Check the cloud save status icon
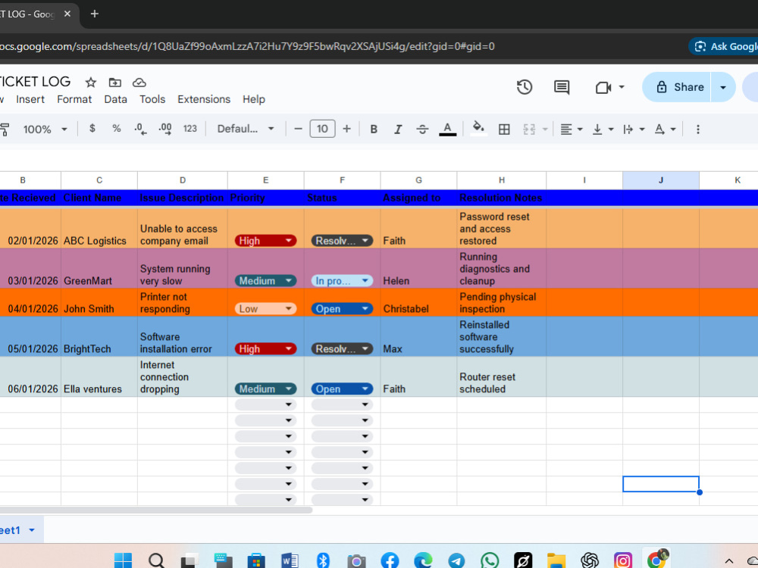This screenshot has height=568, width=758. point(139,83)
